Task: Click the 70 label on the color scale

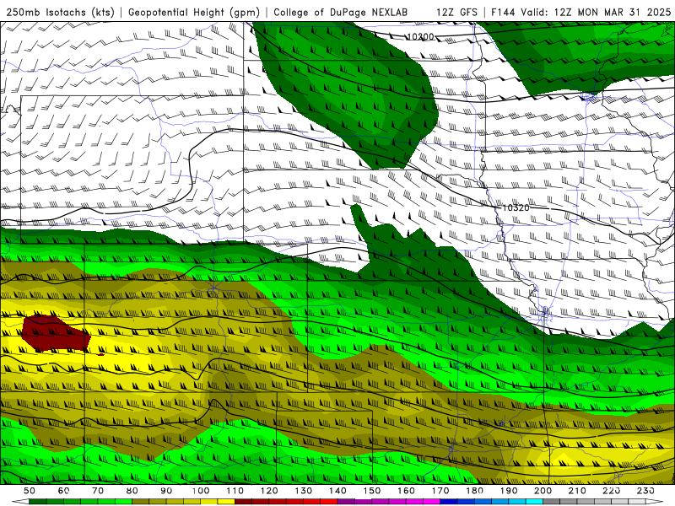Action: pyautogui.click(x=98, y=491)
